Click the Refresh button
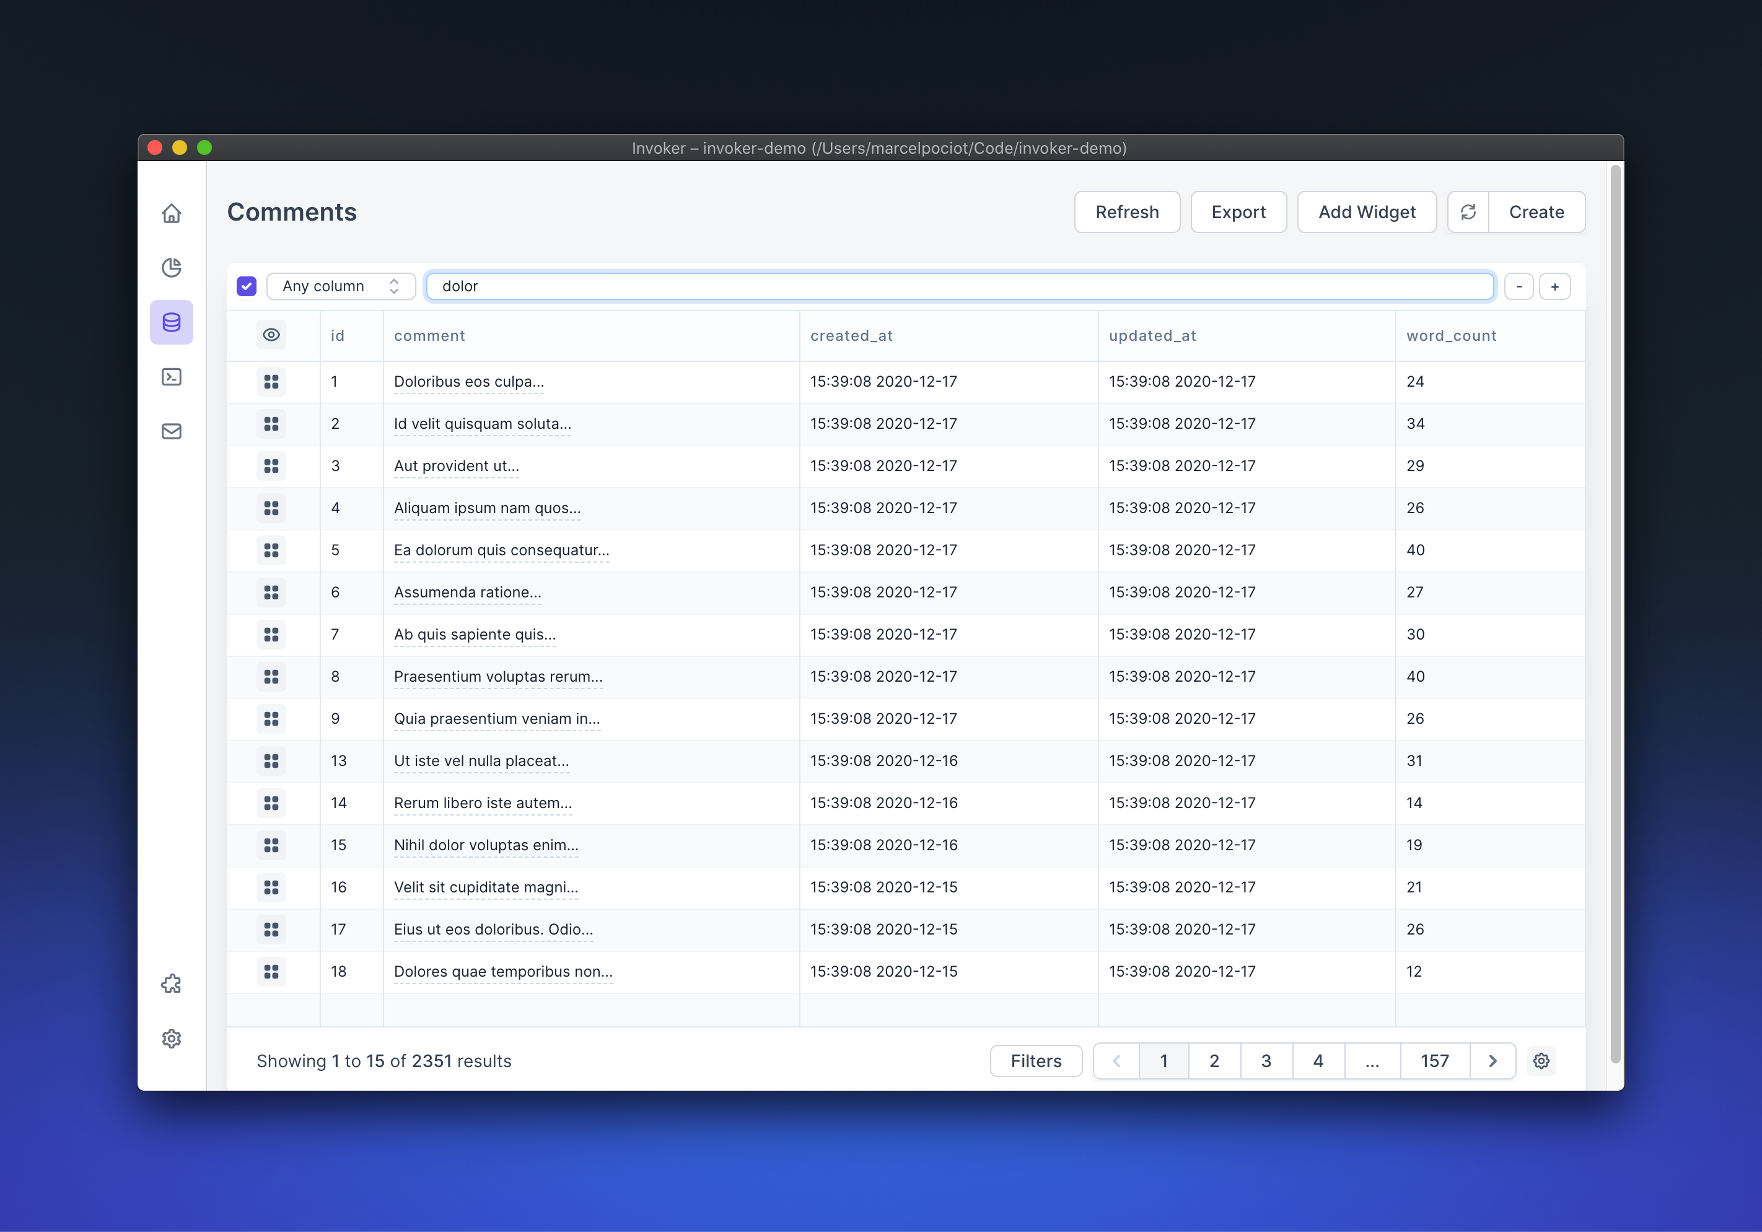 click(x=1126, y=212)
